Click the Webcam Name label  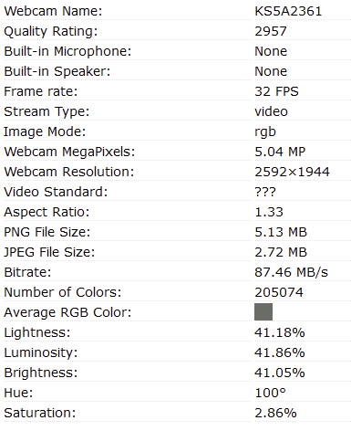point(53,11)
